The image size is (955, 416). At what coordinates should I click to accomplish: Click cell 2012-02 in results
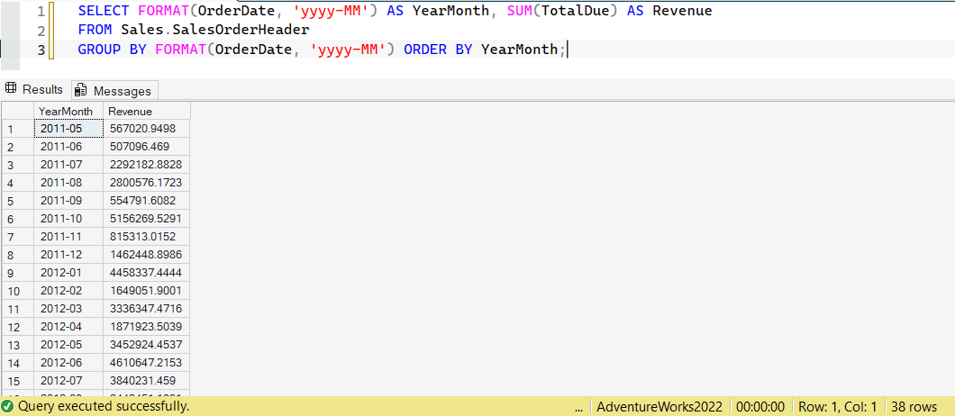[x=68, y=290]
